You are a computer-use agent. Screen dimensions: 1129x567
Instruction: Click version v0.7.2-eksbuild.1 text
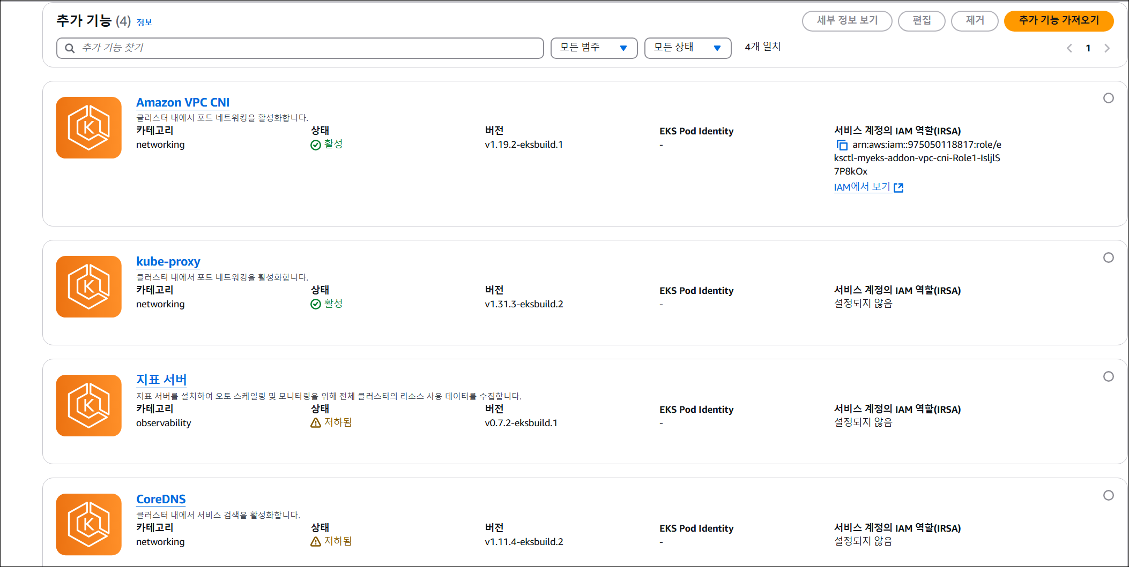point(521,423)
